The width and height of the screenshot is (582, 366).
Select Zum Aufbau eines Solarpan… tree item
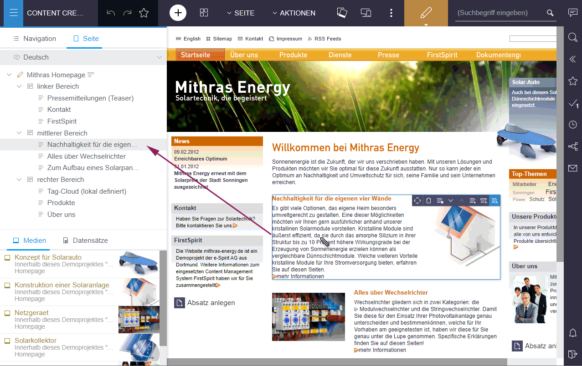coord(93,168)
